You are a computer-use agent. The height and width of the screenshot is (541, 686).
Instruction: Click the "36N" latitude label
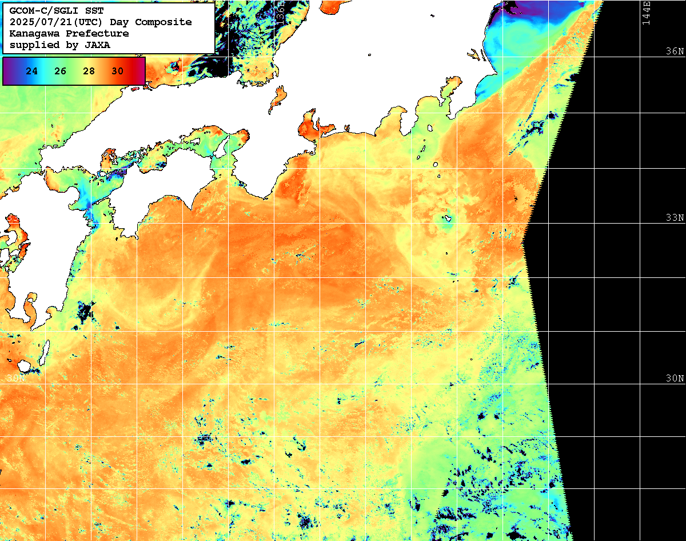point(675,51)
